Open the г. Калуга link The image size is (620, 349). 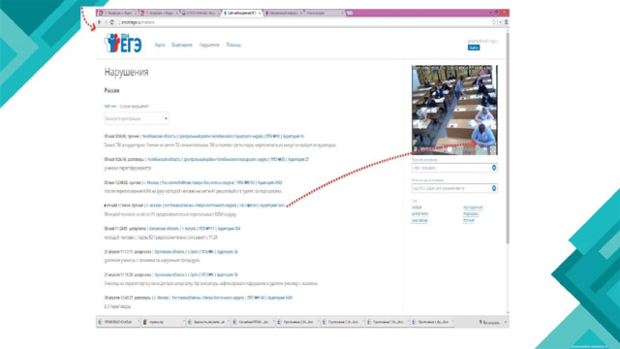coord(189,229)
